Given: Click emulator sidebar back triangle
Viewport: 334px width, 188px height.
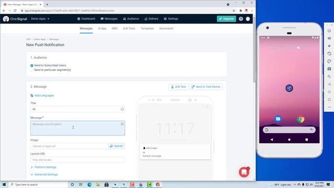Looking at the screenshot, I should (329, 84).
